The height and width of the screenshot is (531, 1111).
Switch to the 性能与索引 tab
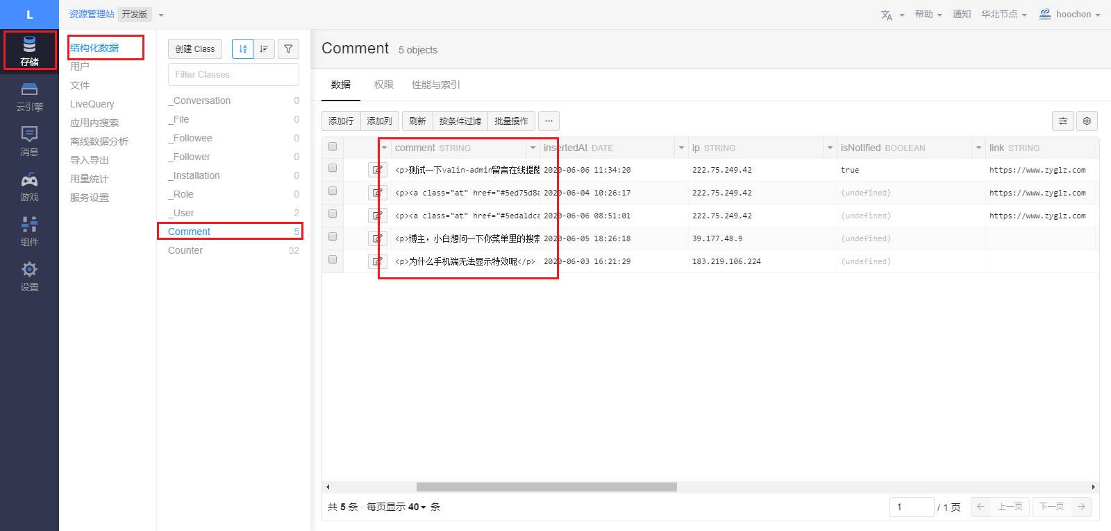435,85
